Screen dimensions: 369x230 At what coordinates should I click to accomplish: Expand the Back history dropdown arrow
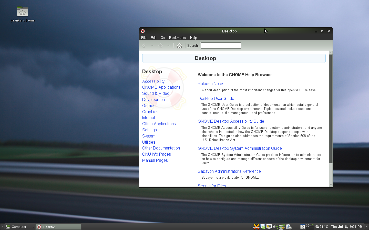coord(152,45)
